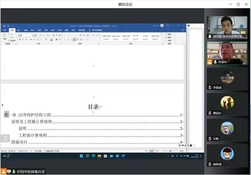Image resolution: width=251 pixels, height=175 pixels.
Task: Open the font size combo box
Action: [x=36, y=35]
